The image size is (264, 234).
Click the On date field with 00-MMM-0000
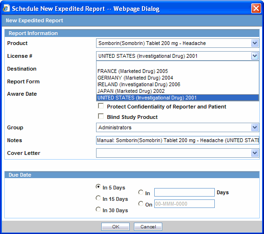pos(185,204)
